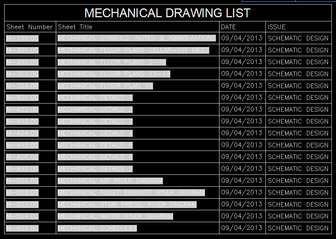Click Mechanical Floor Plans Cellar-1st Mezz
The width and height of the screenshot is (336, 239).
tap(133, 50)
